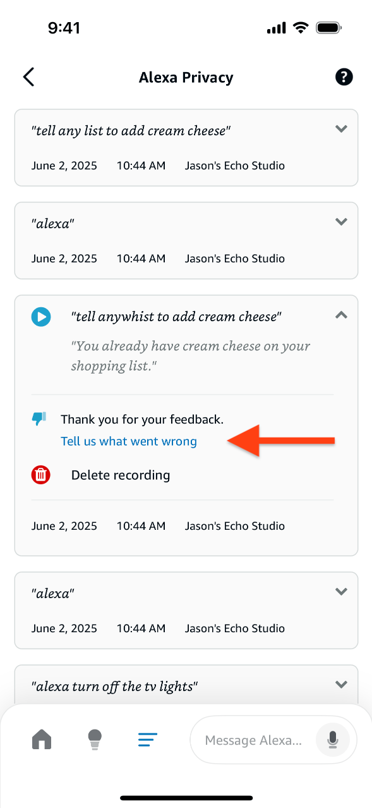Click the red trash delete icon

pyautogui.click(x=41, y=475)
